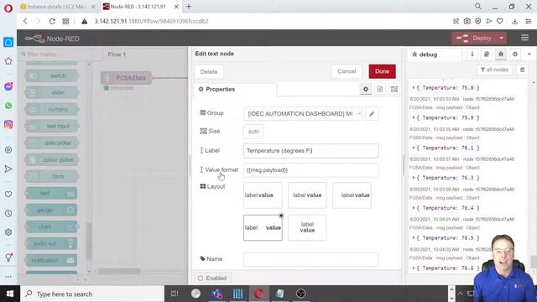Deploy the Node-RED flow
This screenshot has width=537, height=302.
(x=474, y=38)
